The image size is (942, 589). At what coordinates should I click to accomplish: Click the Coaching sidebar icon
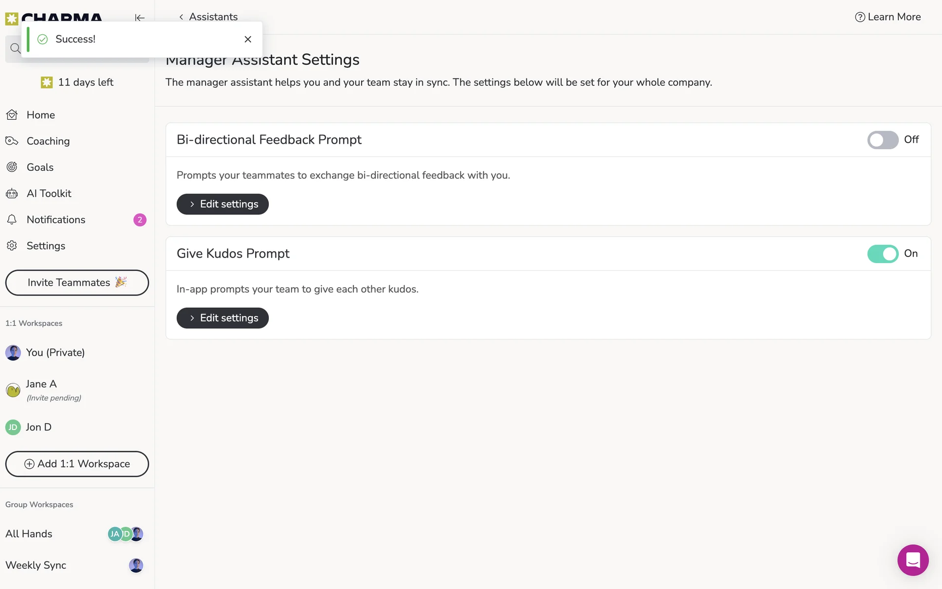click(x=12, y=141)
